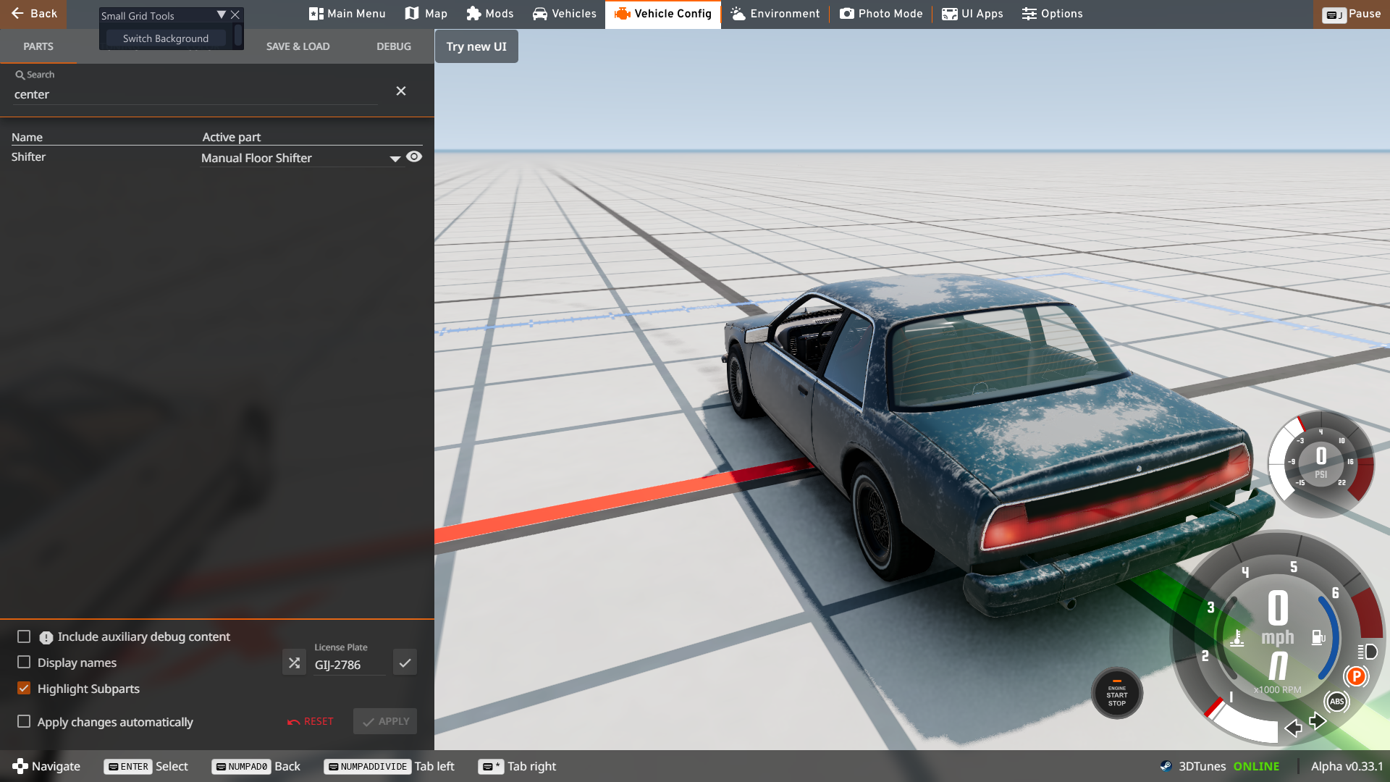Image resolution: width=1390 pixels, height=782 pixels.
Task: Click the Options sliders icon
Action: (1029, 14)
